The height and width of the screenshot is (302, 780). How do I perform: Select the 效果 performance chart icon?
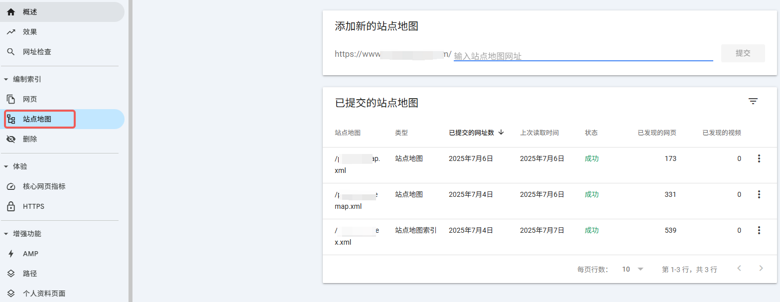click(x=11, y=31)
